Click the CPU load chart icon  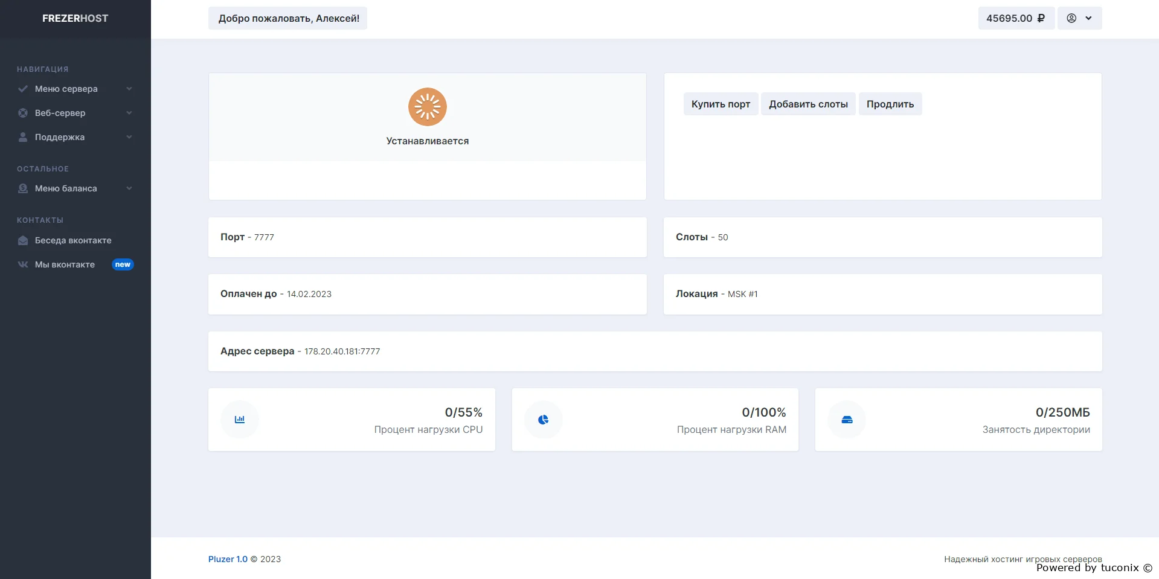click(240, 420)
